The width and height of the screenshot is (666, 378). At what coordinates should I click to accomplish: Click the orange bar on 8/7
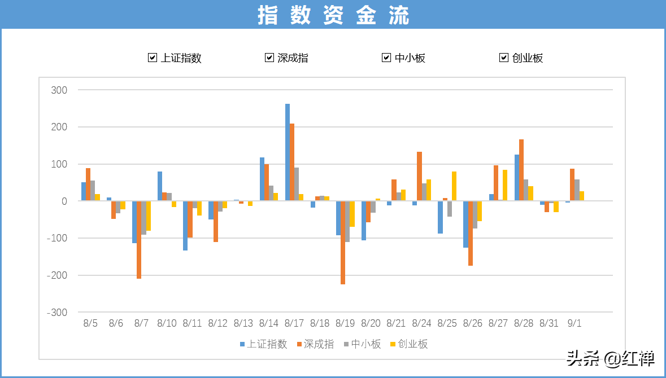(x=139, y=240)
